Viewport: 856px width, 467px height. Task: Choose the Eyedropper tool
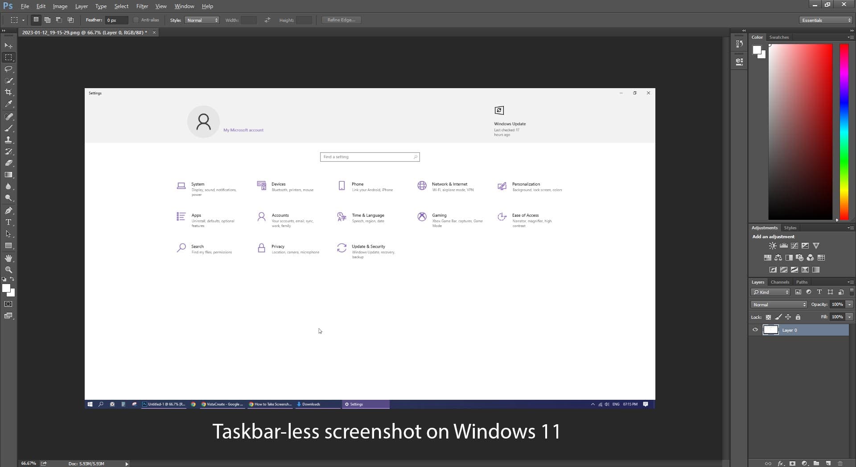pyautogui.click(x=8, y=104)
